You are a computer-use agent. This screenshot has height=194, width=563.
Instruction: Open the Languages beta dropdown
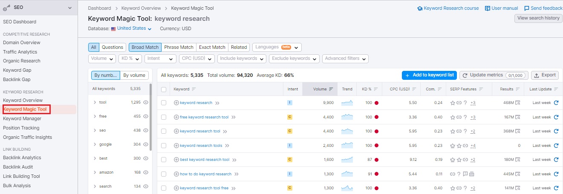(x=277, y=47)
